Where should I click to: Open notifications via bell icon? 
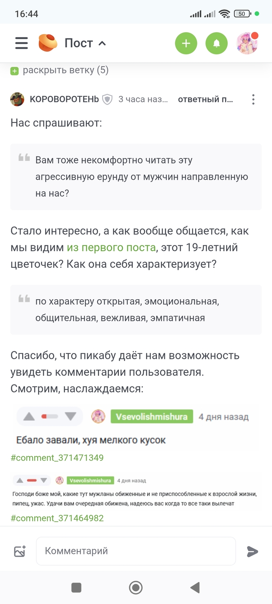tap(216, 43)
